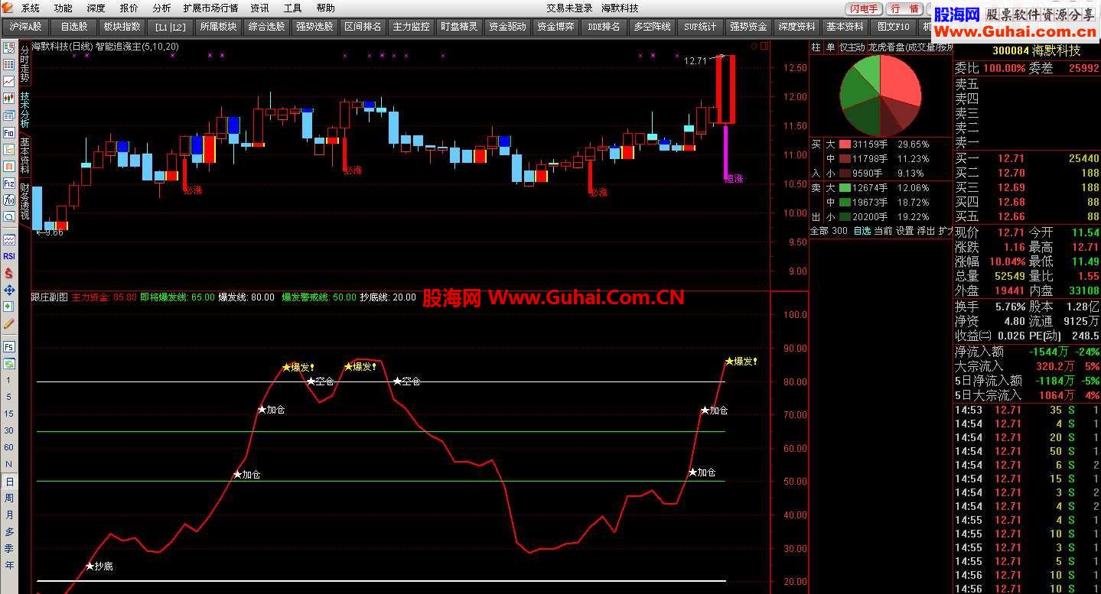Click the 行情 button at top right
This screenshot has height=594, width=1101.
tap(905, 9)
